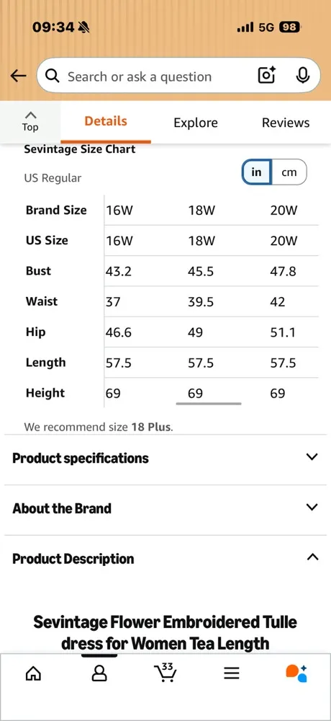
Task: Tap the microphone voice search icon
Action: pos(302,75)
